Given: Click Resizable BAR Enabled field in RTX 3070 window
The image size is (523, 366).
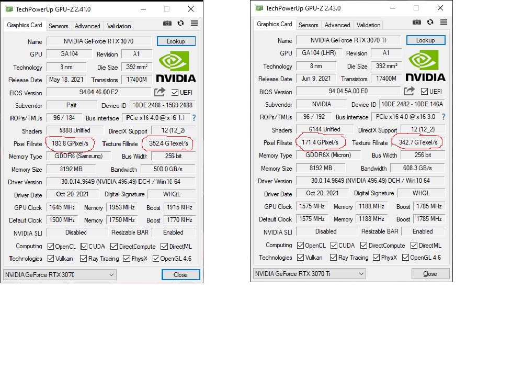Looking at the screenshot, I should 174,232.
